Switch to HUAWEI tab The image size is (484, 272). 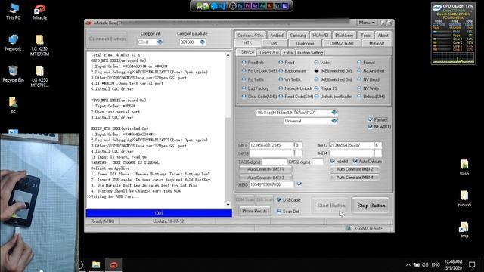coord(320,36)
